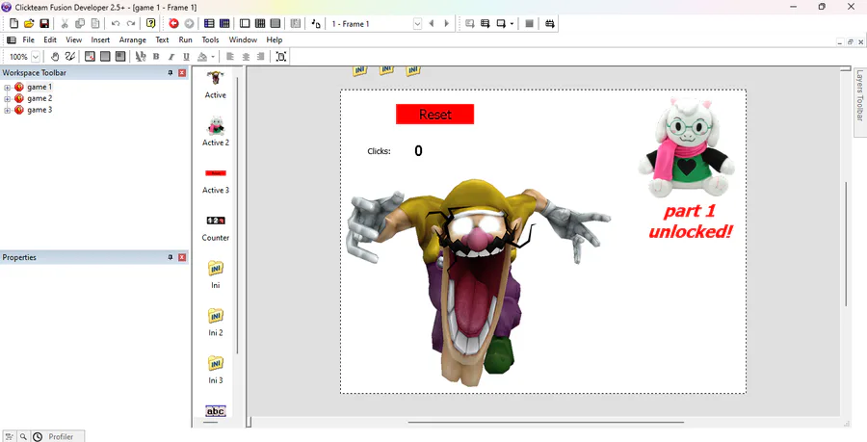Redo the last undone action
The width and height of the screenshot is (867, 442).
point(131,24)
